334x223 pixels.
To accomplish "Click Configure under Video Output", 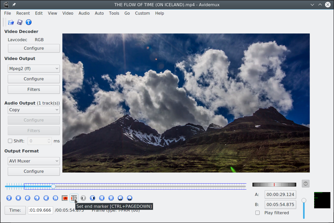I will pyautogui.click(x=34, y=79).
